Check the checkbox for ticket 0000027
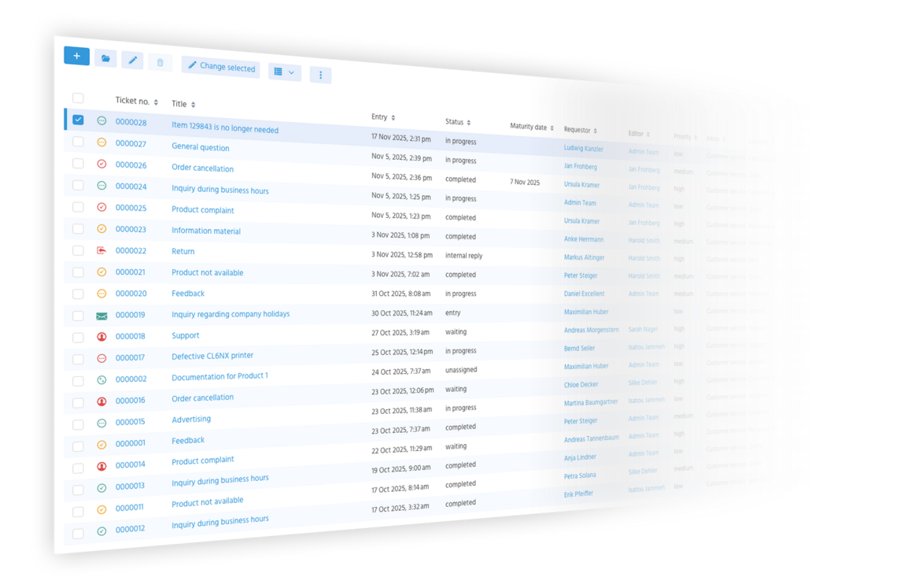 78,142
